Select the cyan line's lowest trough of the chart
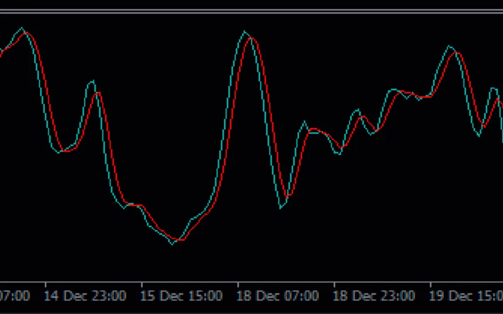Viewport: 503px width, 314px height. click(x=172, y=243)
